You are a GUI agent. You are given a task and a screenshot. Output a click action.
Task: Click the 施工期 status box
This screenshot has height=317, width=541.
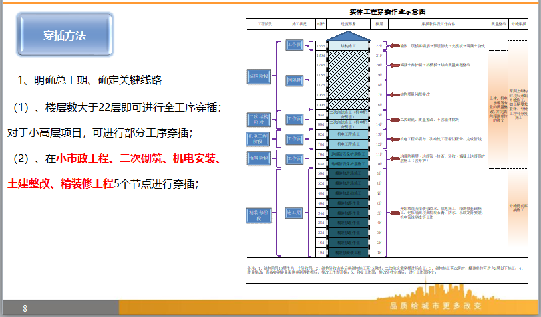point(294,213)
